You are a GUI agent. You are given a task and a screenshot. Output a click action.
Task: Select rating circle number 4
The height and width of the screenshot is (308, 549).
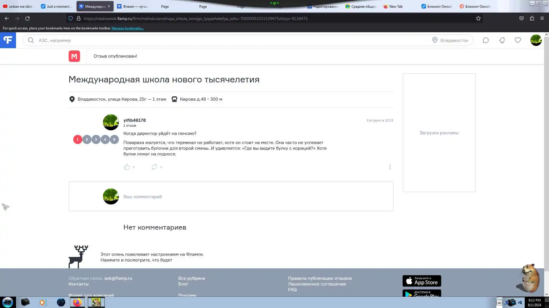click(x=105, y=139)
